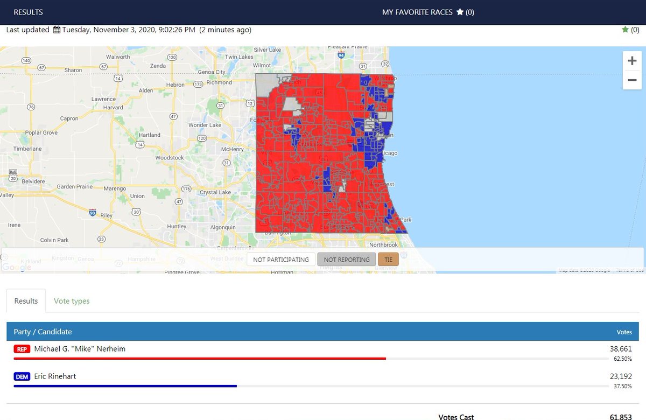Click the (0) favorites count next to green star

635,30
